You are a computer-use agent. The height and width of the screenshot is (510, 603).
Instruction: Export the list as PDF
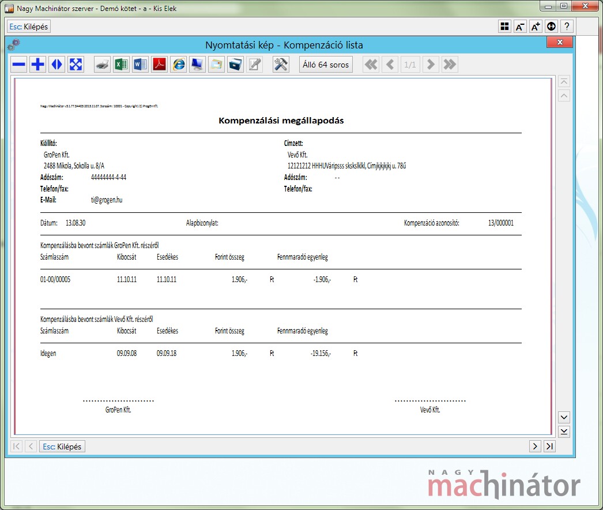click(159, 65)
